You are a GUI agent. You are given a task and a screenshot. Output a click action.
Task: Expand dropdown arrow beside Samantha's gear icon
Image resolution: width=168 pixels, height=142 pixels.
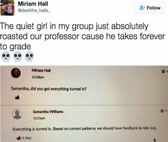166,111
